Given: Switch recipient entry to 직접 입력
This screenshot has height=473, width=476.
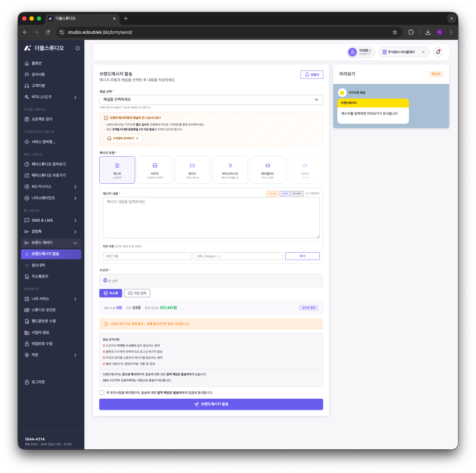Looking at the screenshot, I should [137, 293].
